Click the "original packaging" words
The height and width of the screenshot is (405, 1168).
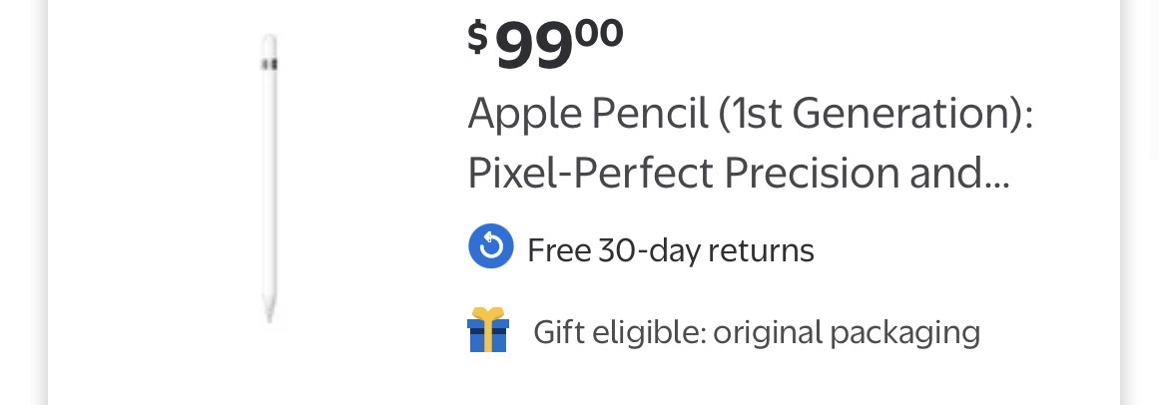click(846, 331)
